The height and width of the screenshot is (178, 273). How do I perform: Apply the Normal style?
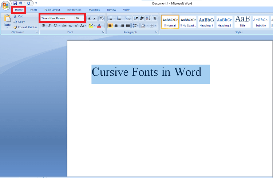(x=170, y=22)
